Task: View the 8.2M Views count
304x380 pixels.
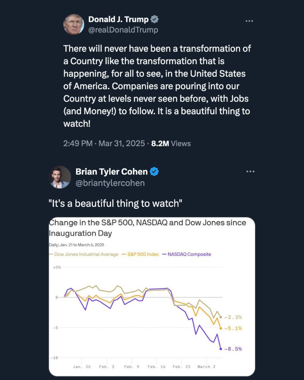Action: click(171, 143)
